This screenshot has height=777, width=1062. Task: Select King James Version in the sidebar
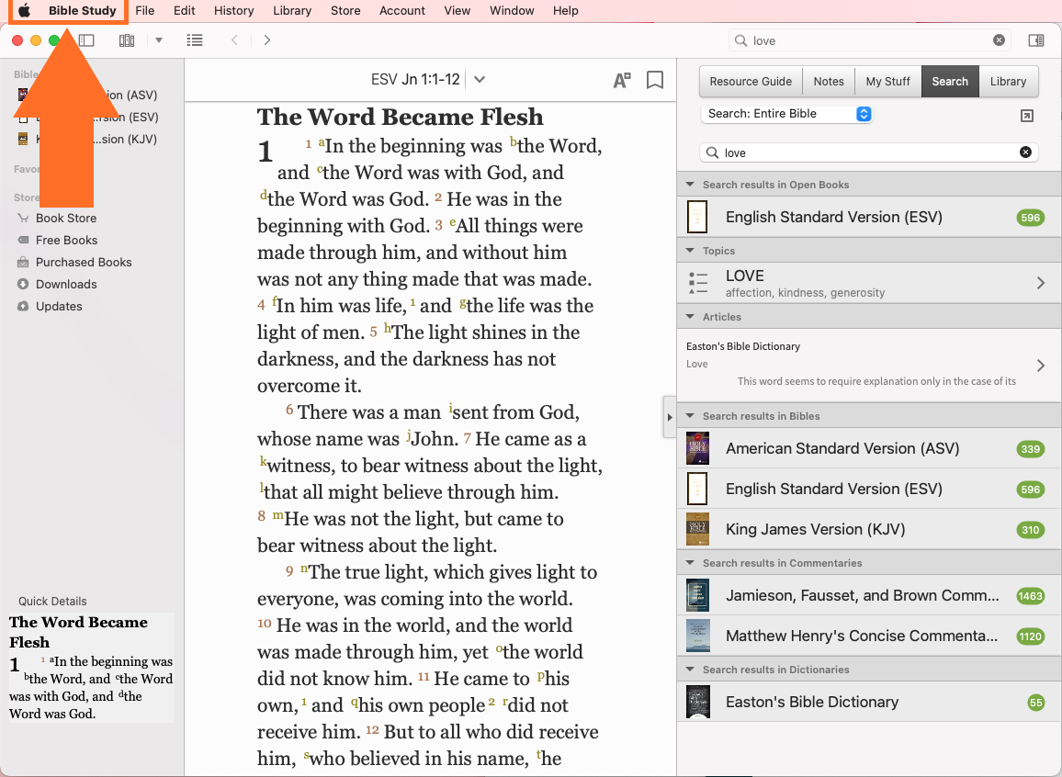point(92,139)
